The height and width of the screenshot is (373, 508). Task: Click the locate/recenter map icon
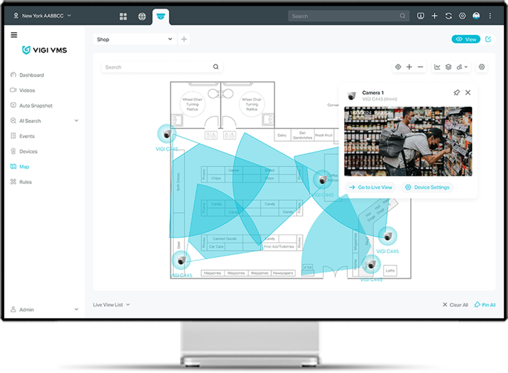[x=398, y=67]
